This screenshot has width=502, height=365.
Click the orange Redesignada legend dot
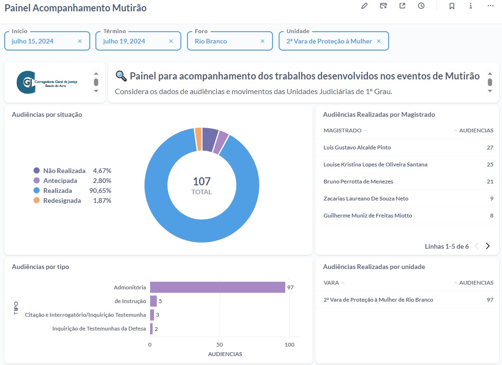[x=37, y=200]
